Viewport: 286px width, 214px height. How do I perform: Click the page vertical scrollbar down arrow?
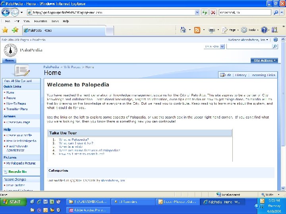(x=283, y=188)
